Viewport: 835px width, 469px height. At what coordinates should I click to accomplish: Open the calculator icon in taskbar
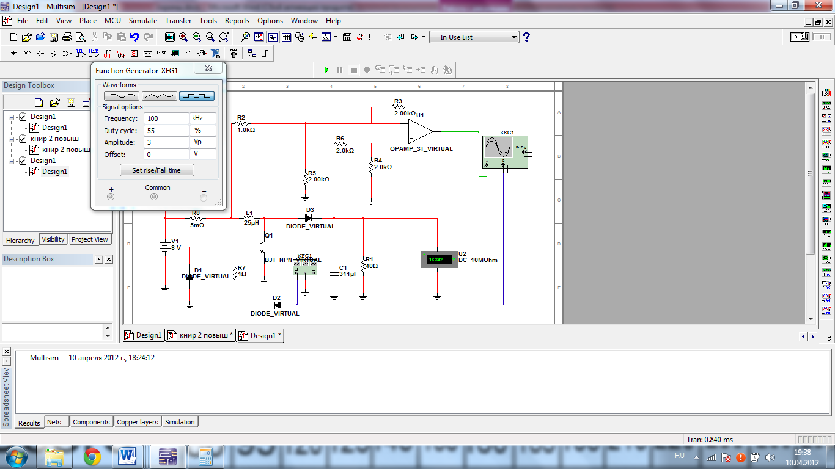click(x=205, y=456)
